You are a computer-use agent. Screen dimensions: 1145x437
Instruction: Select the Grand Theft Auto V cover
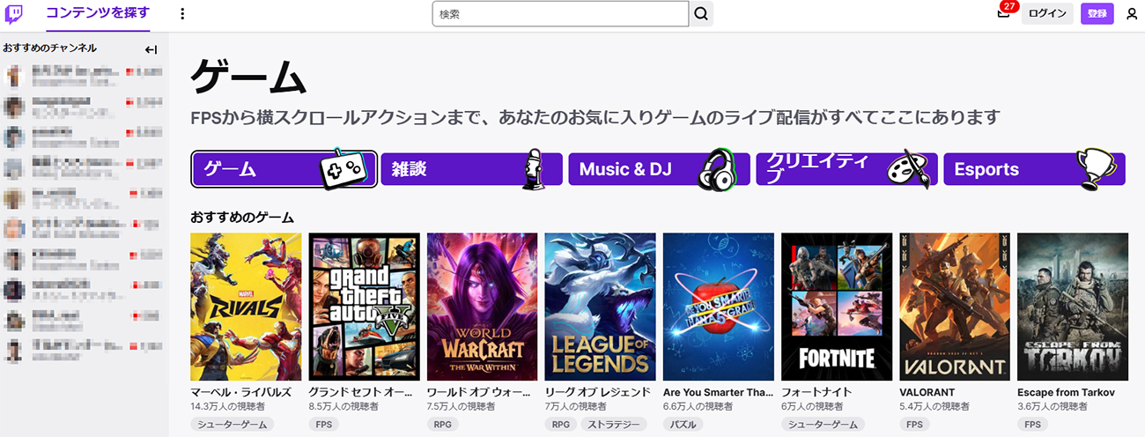(x=364, y=306)
